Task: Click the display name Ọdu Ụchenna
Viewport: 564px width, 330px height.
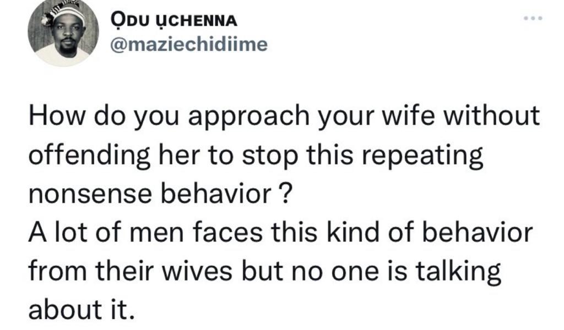Action: click(x=175, y=20)
